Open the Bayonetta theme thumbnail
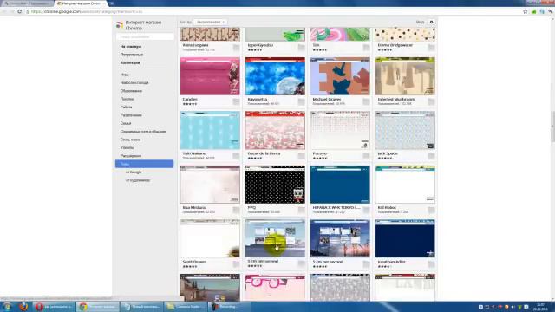Screen dimensions: 555x312 click(x=275, y=76)
